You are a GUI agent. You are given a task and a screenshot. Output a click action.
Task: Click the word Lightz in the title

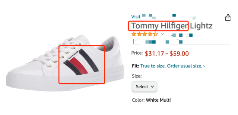201,26
